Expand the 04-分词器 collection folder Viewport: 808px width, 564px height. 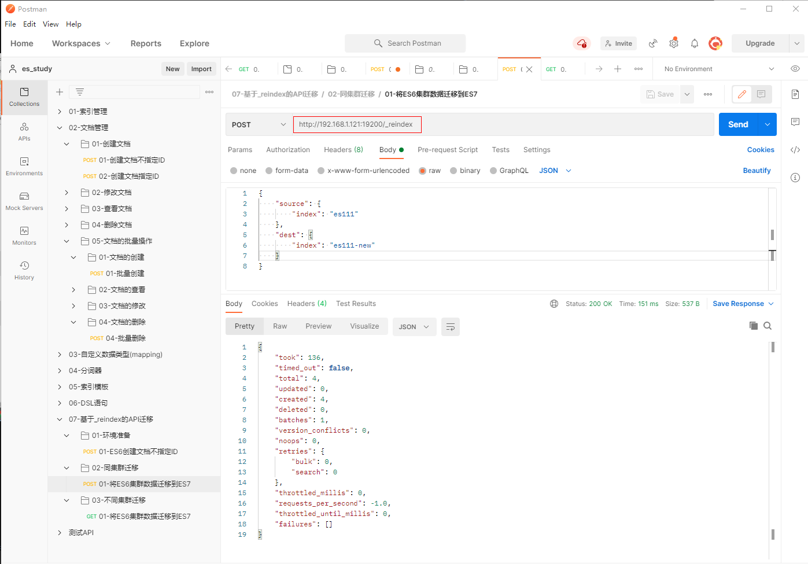point(60,371)
